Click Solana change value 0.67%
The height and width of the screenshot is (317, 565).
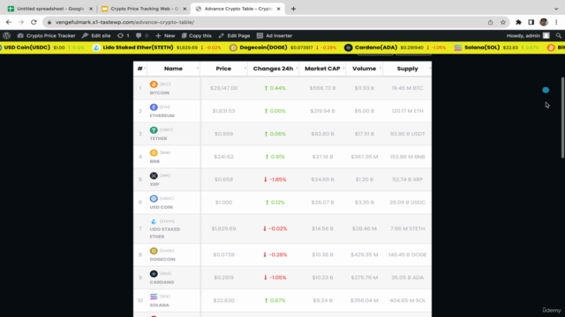[x=275, y=300]
